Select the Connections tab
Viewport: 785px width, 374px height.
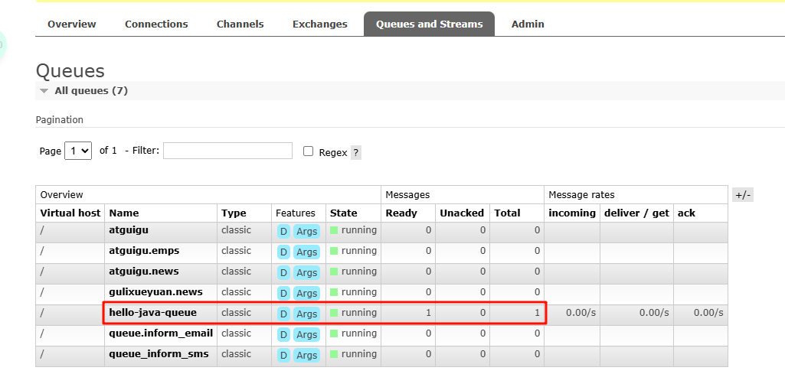[x=156, y=24]
